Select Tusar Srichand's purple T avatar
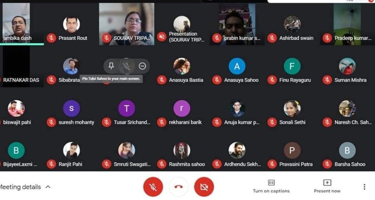375x200 pixels. [126, 108]
